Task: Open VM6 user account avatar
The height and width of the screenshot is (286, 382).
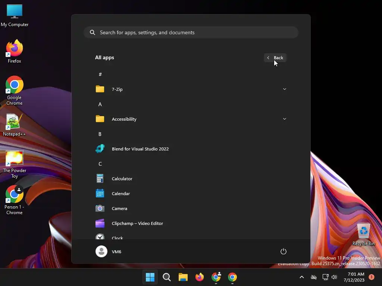Action: coord(101,251)
